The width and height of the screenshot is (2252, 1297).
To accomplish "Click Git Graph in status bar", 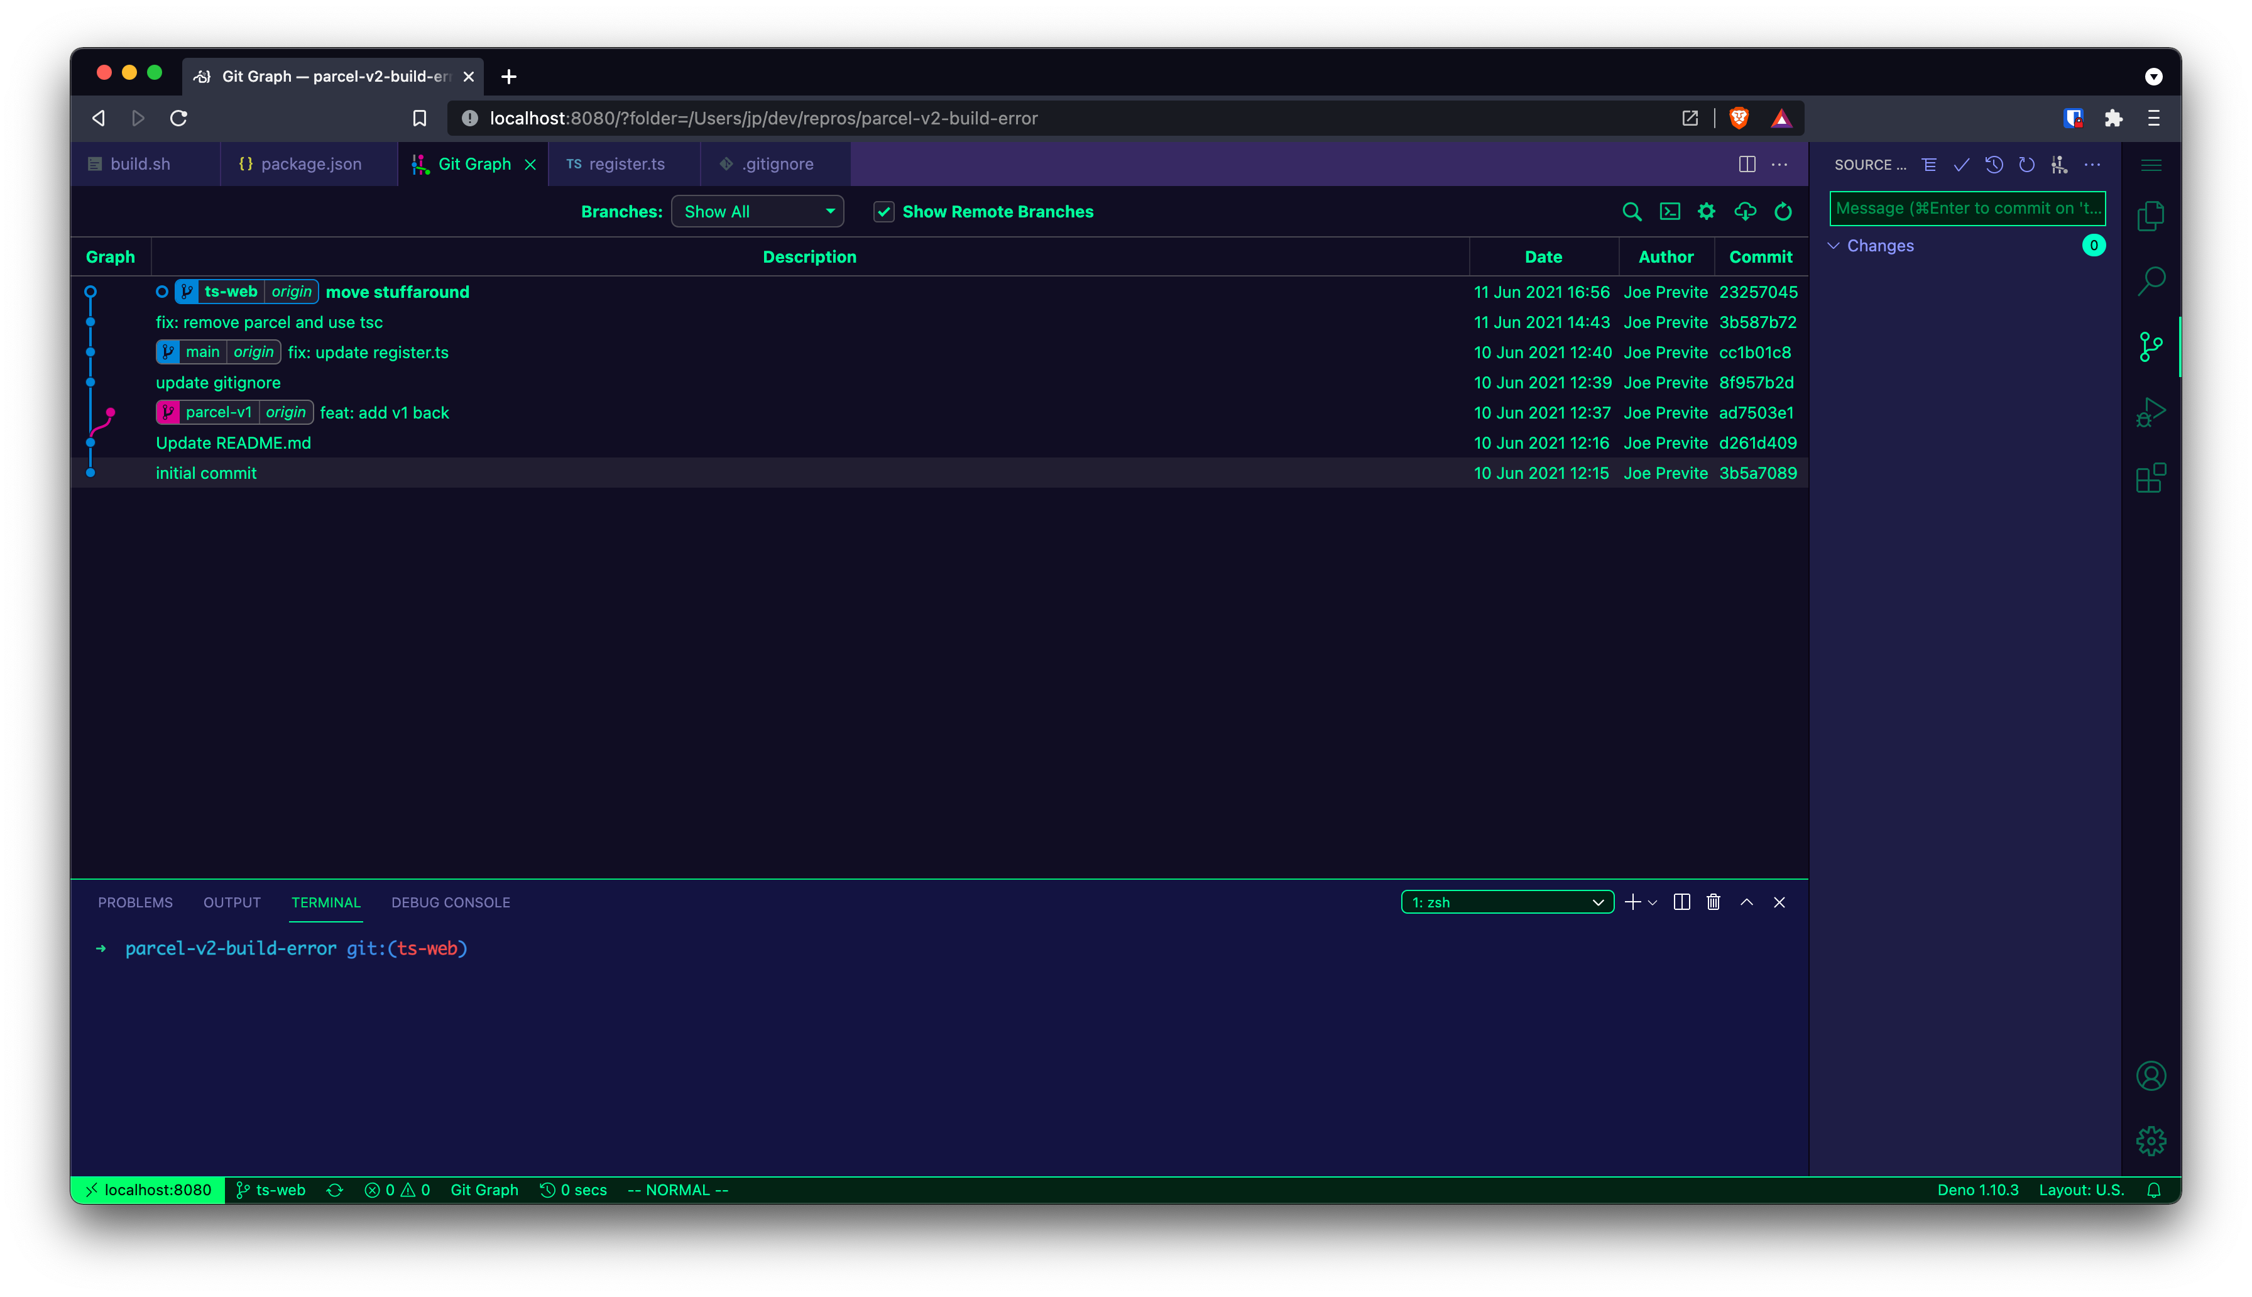I will 484,1190.
